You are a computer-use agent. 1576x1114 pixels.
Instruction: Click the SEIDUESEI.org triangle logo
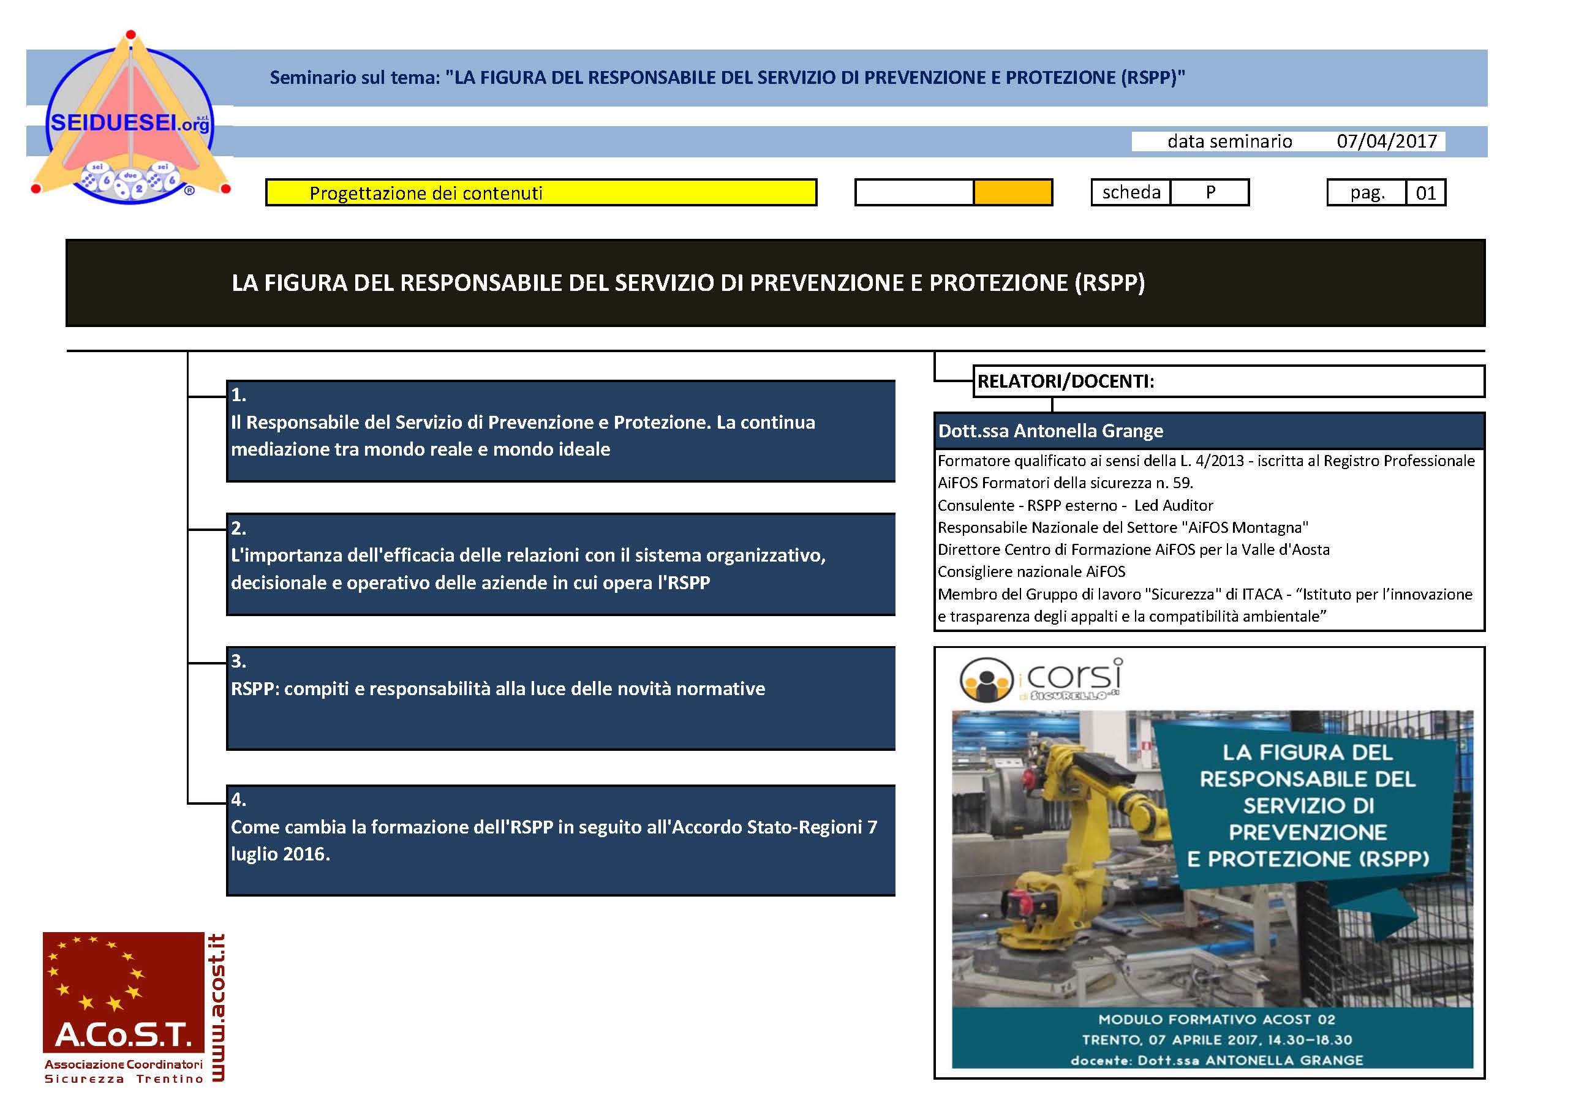point(130,117)
